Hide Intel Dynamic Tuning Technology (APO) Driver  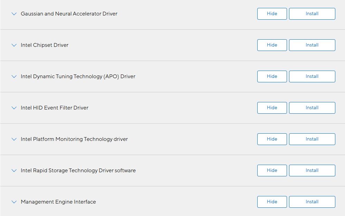pos(272,76)
